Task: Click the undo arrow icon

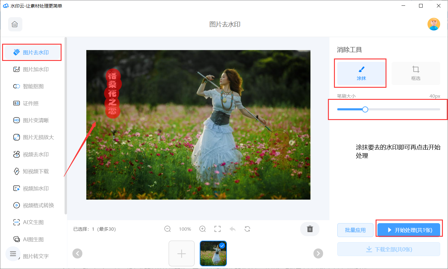Action: [232, 229]
